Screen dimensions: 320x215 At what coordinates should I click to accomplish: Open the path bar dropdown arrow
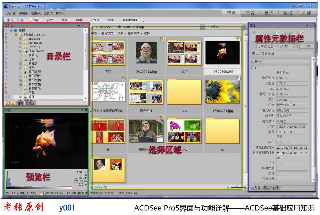pyautogui.click(x=203, y=27)
